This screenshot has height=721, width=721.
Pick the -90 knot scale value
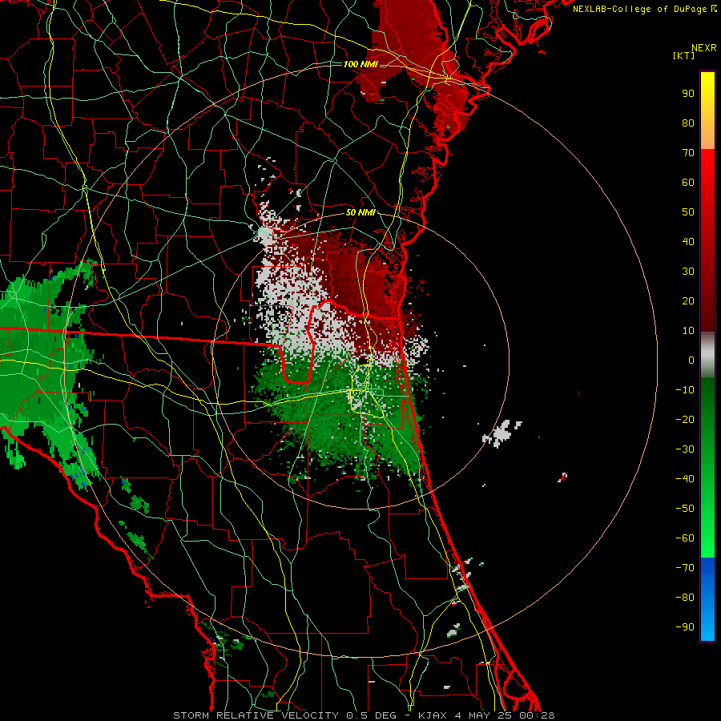pyautogui.click(x=685, y=626)
